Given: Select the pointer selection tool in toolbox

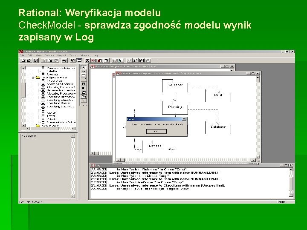Looking at the screenshot, I should click(84, 67).
